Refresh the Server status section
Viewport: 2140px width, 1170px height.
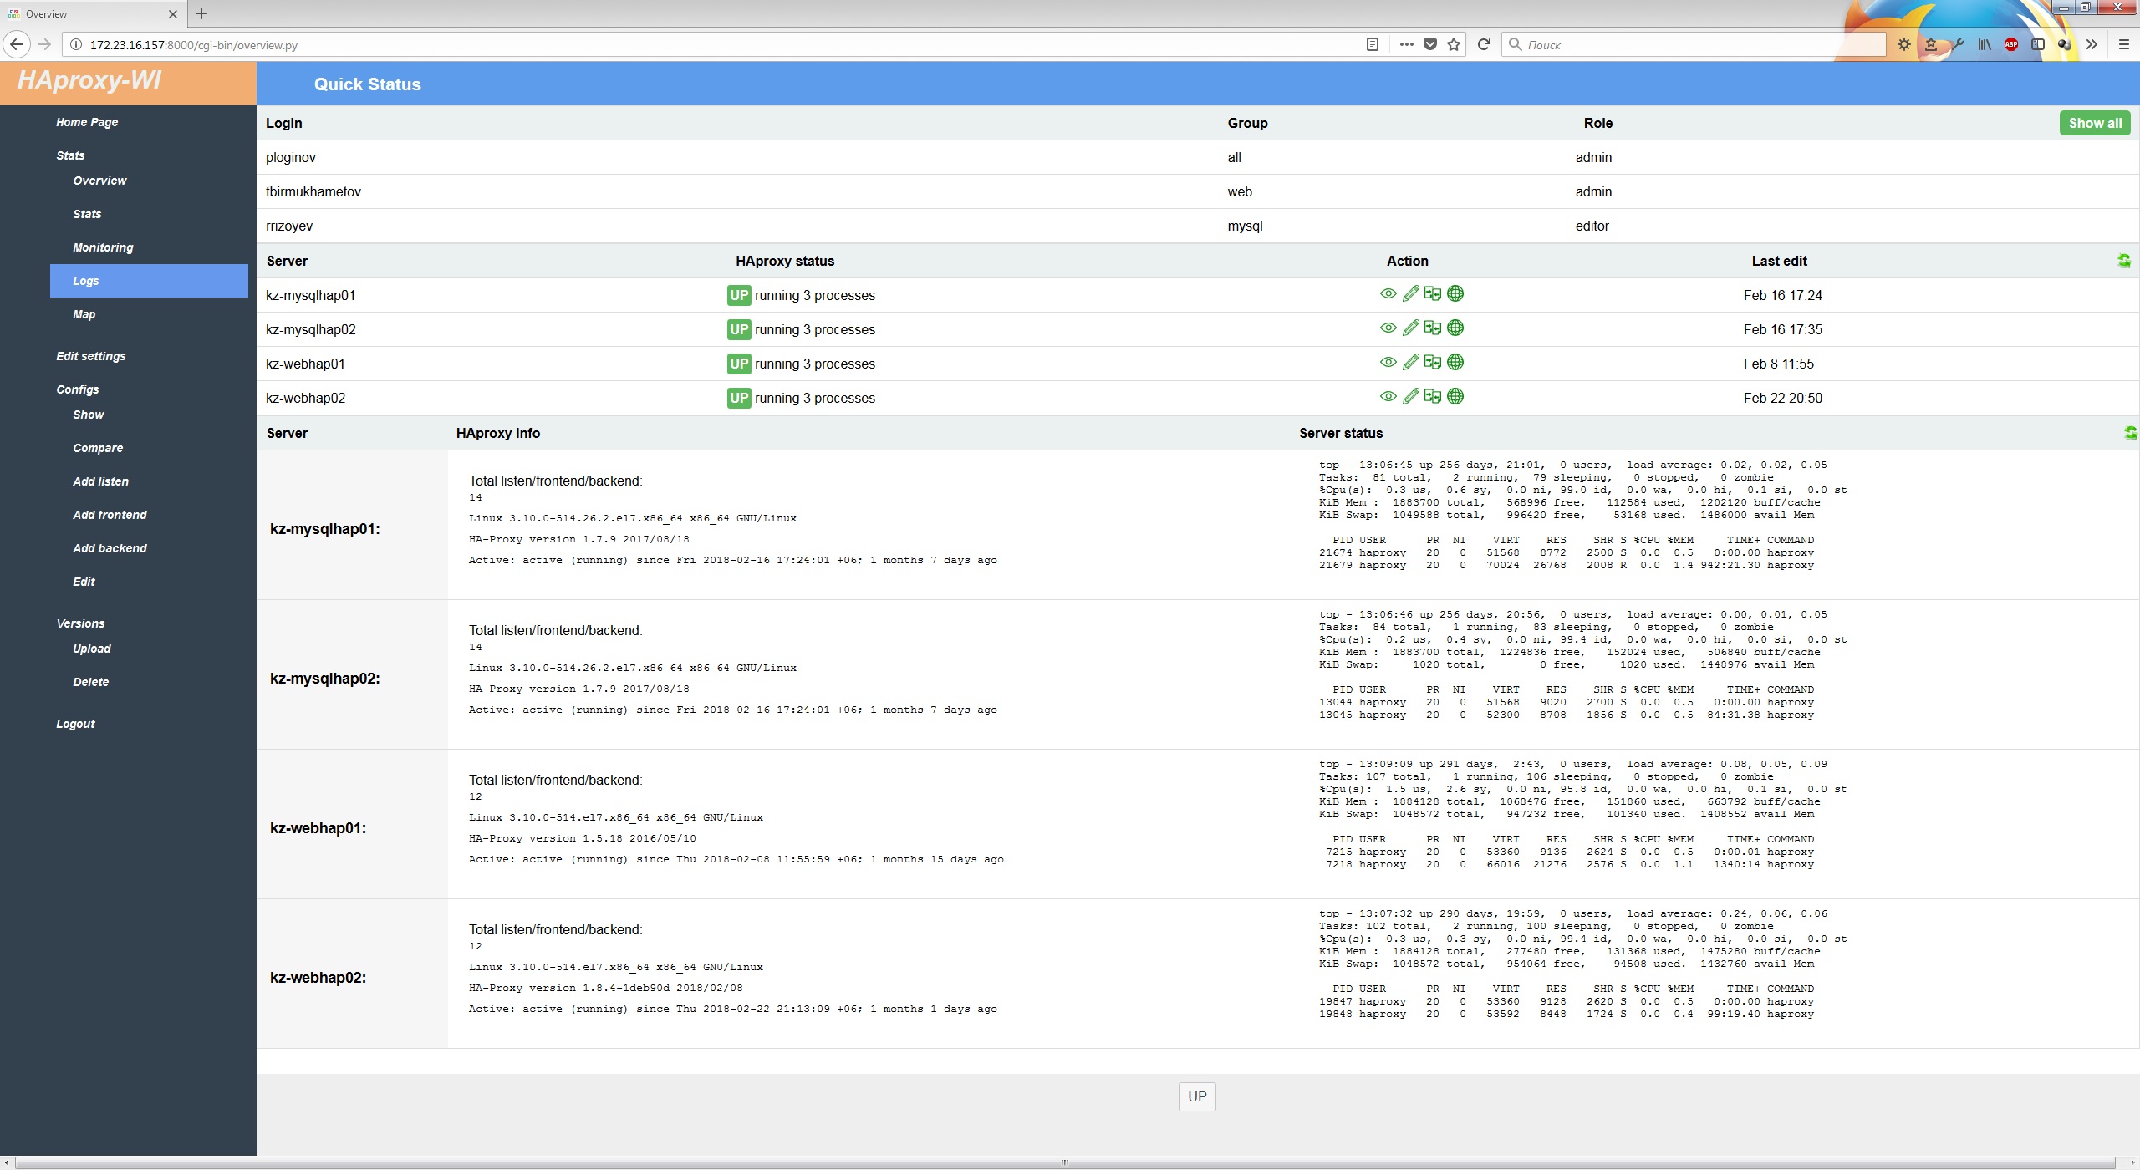pyautogui.click(x=2130, y=433)
